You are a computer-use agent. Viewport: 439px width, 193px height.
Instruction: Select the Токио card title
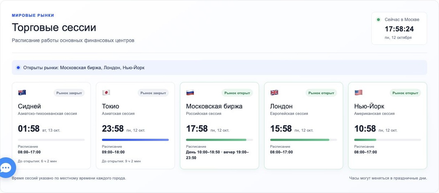(x=111, y=106)
